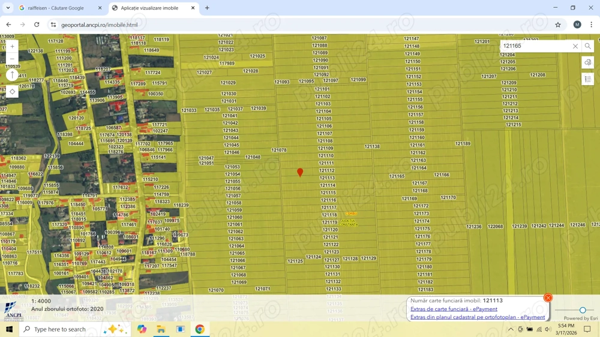
Task: Close the parcel info popup
Action: click(548, 298)
